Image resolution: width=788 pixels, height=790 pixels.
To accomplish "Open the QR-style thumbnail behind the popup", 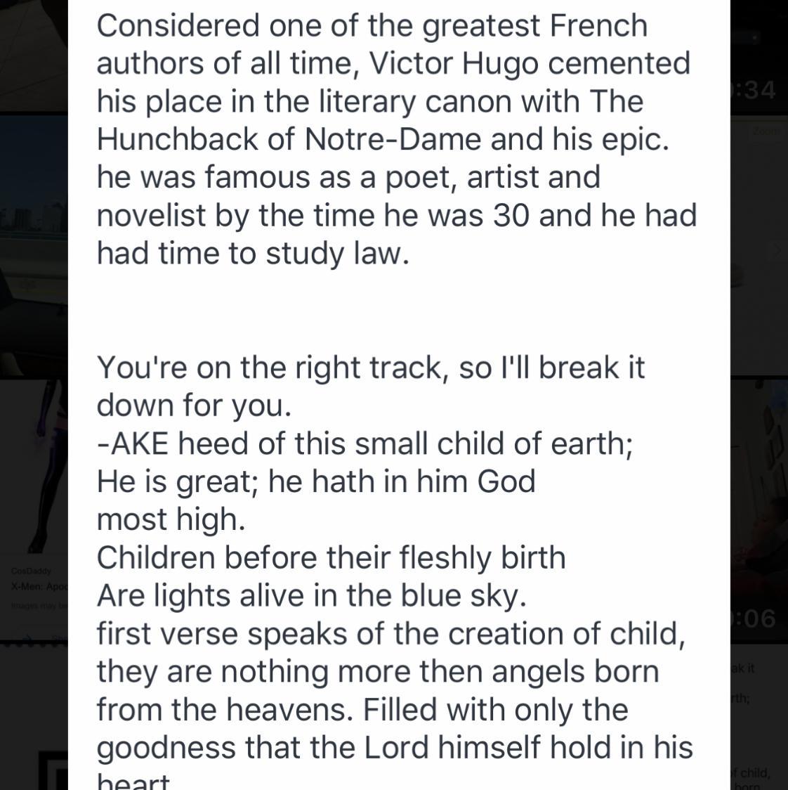I will click(x=53, y=770).
